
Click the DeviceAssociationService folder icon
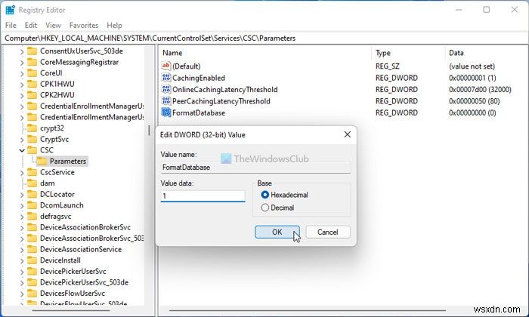click(x=32, y=249)
